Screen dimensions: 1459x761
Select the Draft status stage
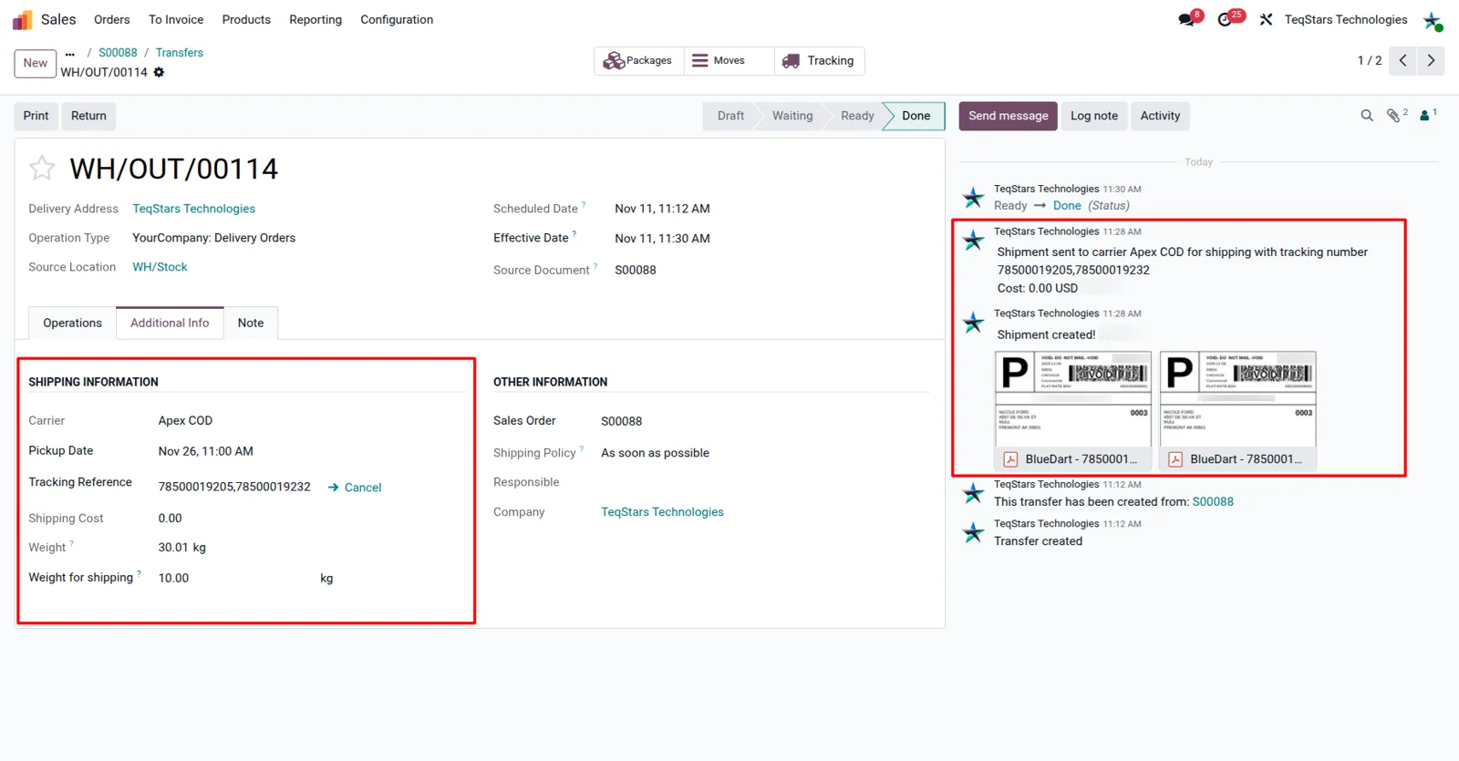[730, 116]
